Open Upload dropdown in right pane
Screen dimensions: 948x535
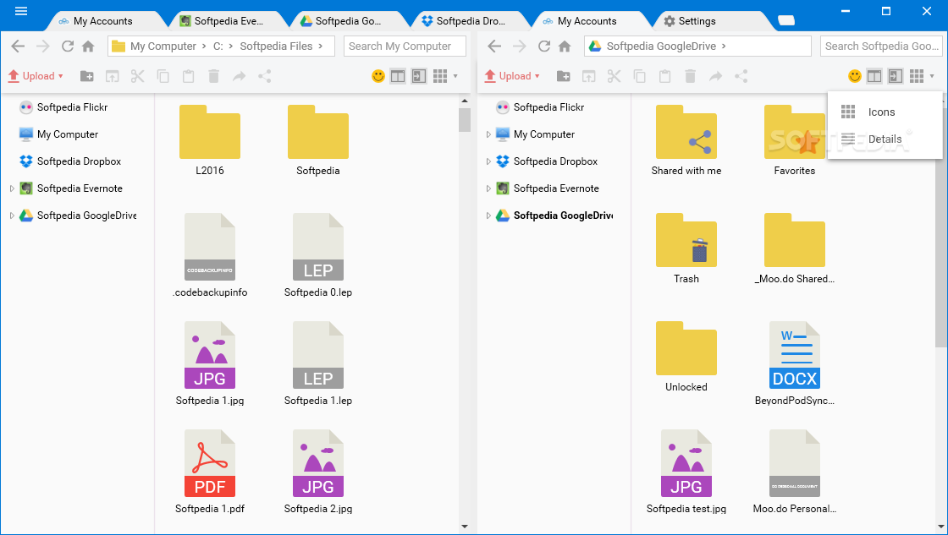(512, 76)
